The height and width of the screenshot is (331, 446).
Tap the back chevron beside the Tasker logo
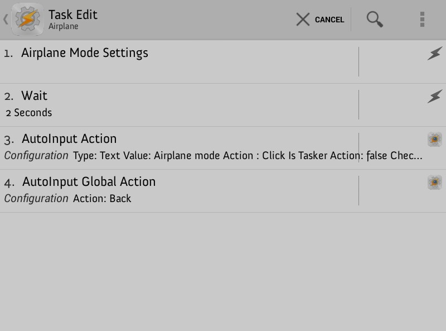pyautogui.click(x=6, y=18)
